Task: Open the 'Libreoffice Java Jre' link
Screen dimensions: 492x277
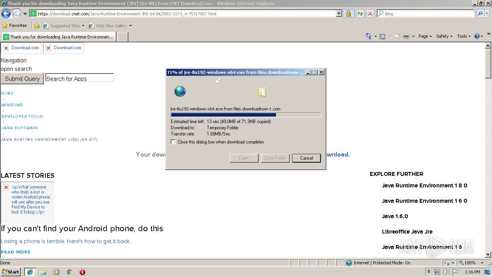Action: click(x=407, y=232)
